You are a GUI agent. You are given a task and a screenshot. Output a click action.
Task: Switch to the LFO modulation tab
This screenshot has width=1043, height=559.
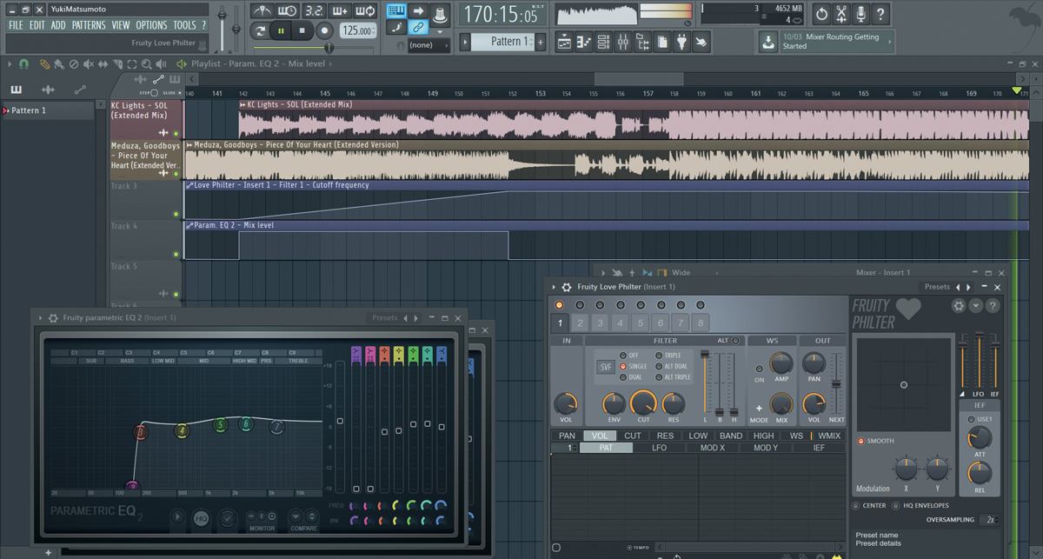659,449
